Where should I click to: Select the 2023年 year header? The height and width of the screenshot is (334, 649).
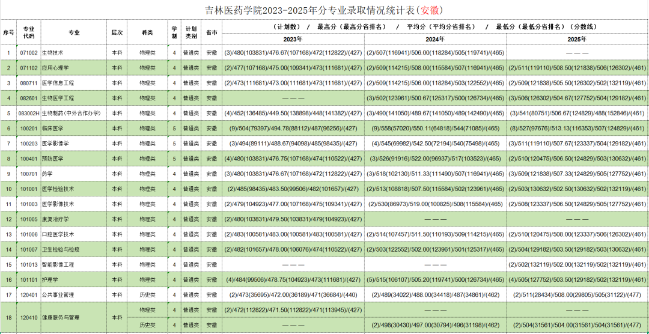click(293, 39)
